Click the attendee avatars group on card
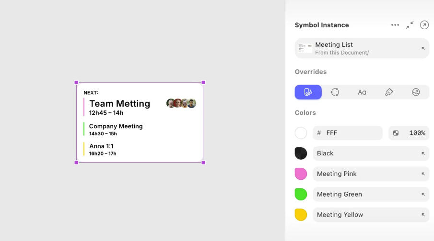The image size is (434, 241). coord(181,103)
